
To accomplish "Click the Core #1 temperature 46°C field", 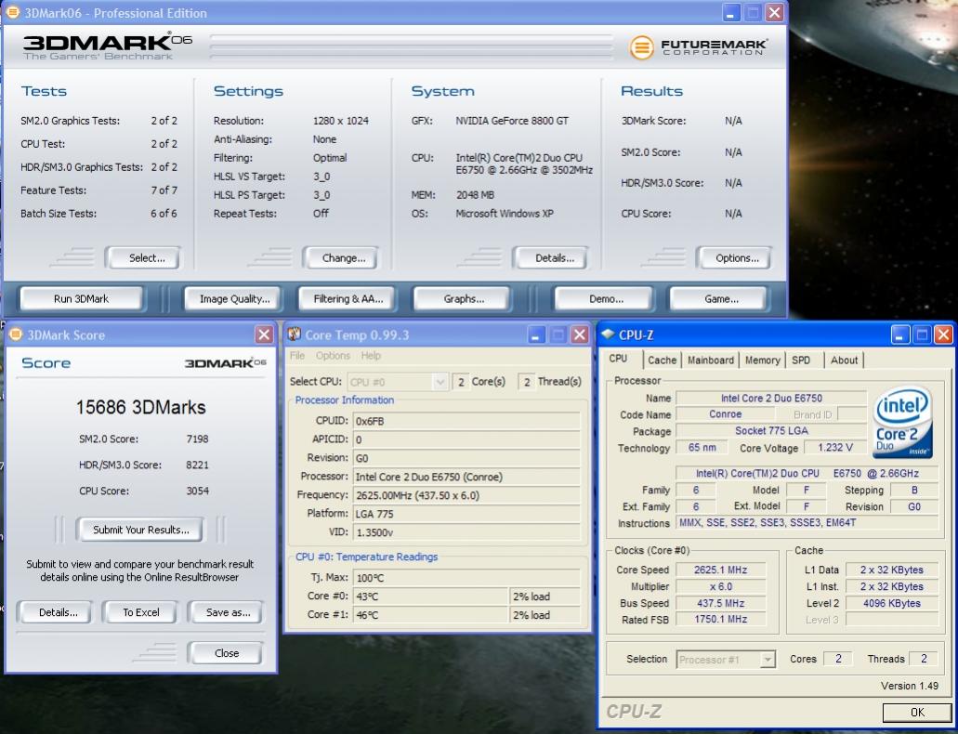I will (x=431, y=615).
